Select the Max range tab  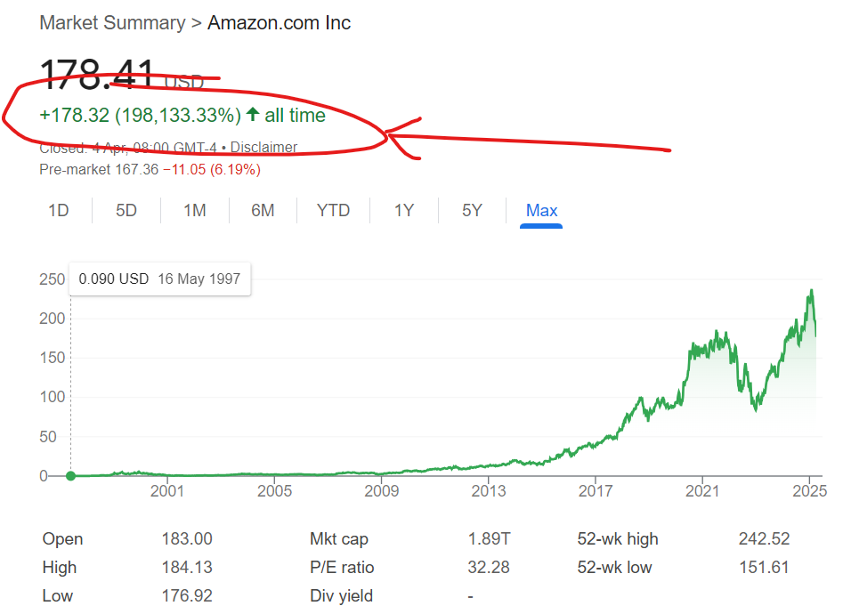coord(541,211)
